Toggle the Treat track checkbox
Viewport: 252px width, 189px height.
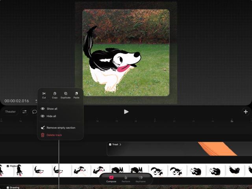tap(110, 145)
